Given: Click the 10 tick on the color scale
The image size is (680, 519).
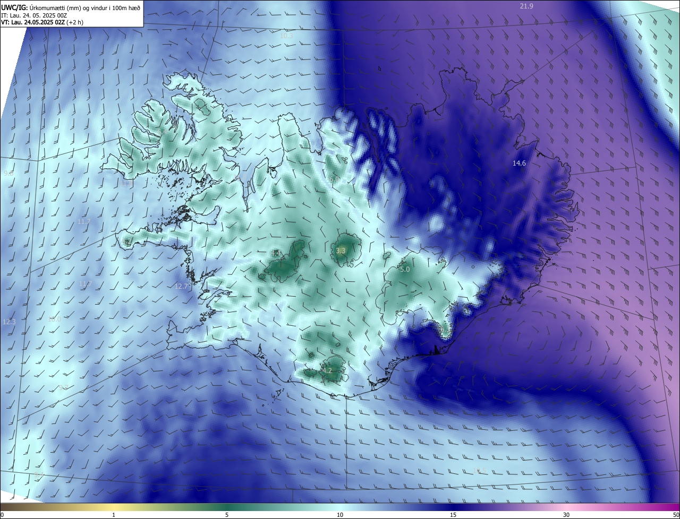Looking at the screenshot, I should point(340,515).
